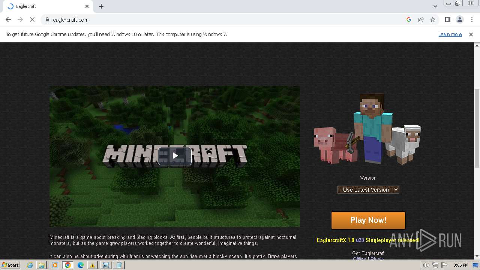Click the page vertical scrollbar thumb
This screenshot has width=480, height=270.
click(477, 128)
